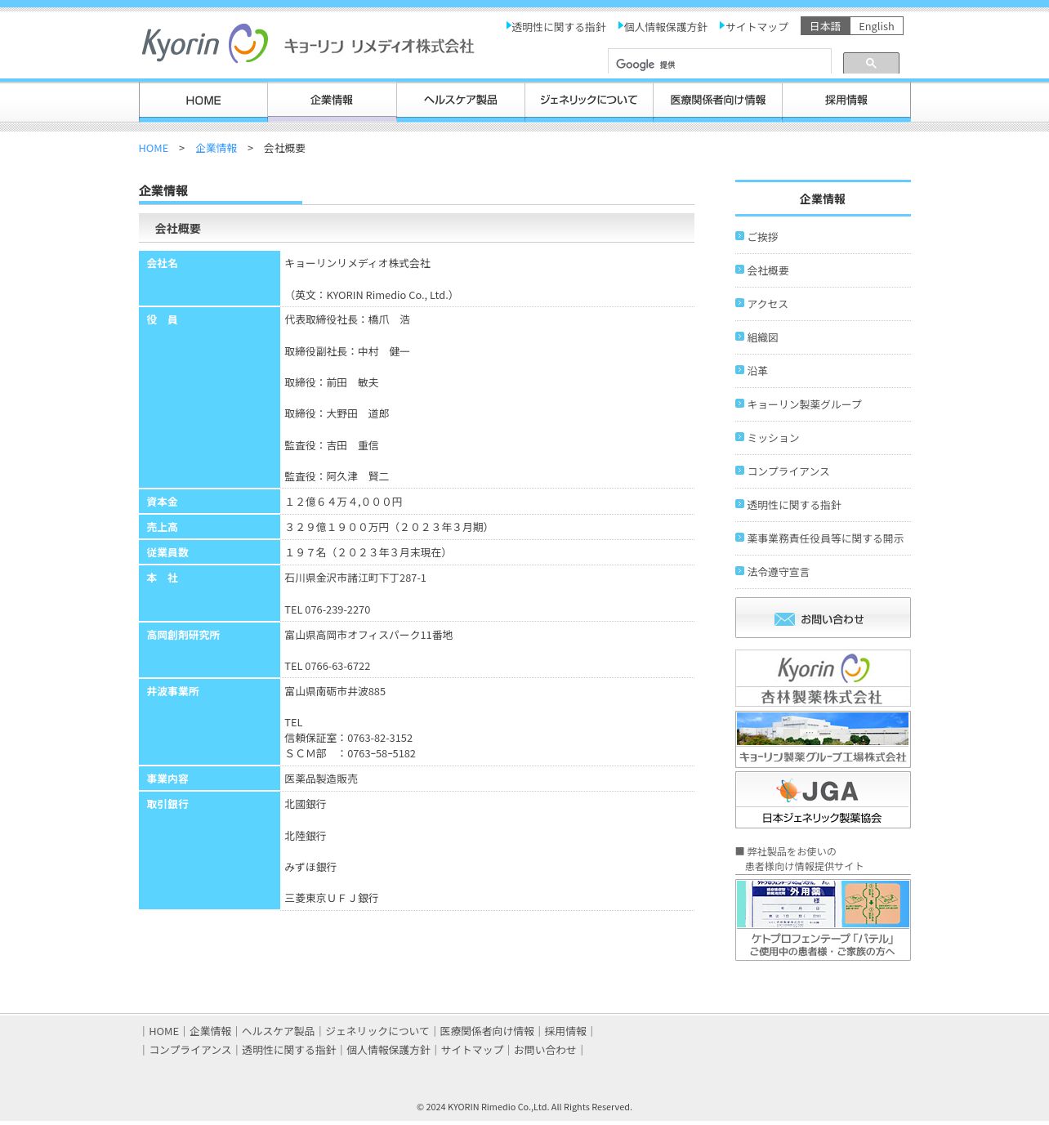The image size is (1049, 1125).
Task: Click the 高岡創剤研究所 row header
Action: 209,650
